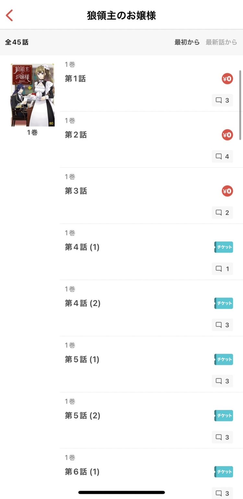Tap the チケット badge on 第6話 (1)
243x499 pixels.
[224, 472]
